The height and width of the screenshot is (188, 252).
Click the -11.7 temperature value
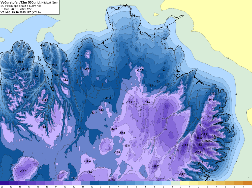[25, 97]
